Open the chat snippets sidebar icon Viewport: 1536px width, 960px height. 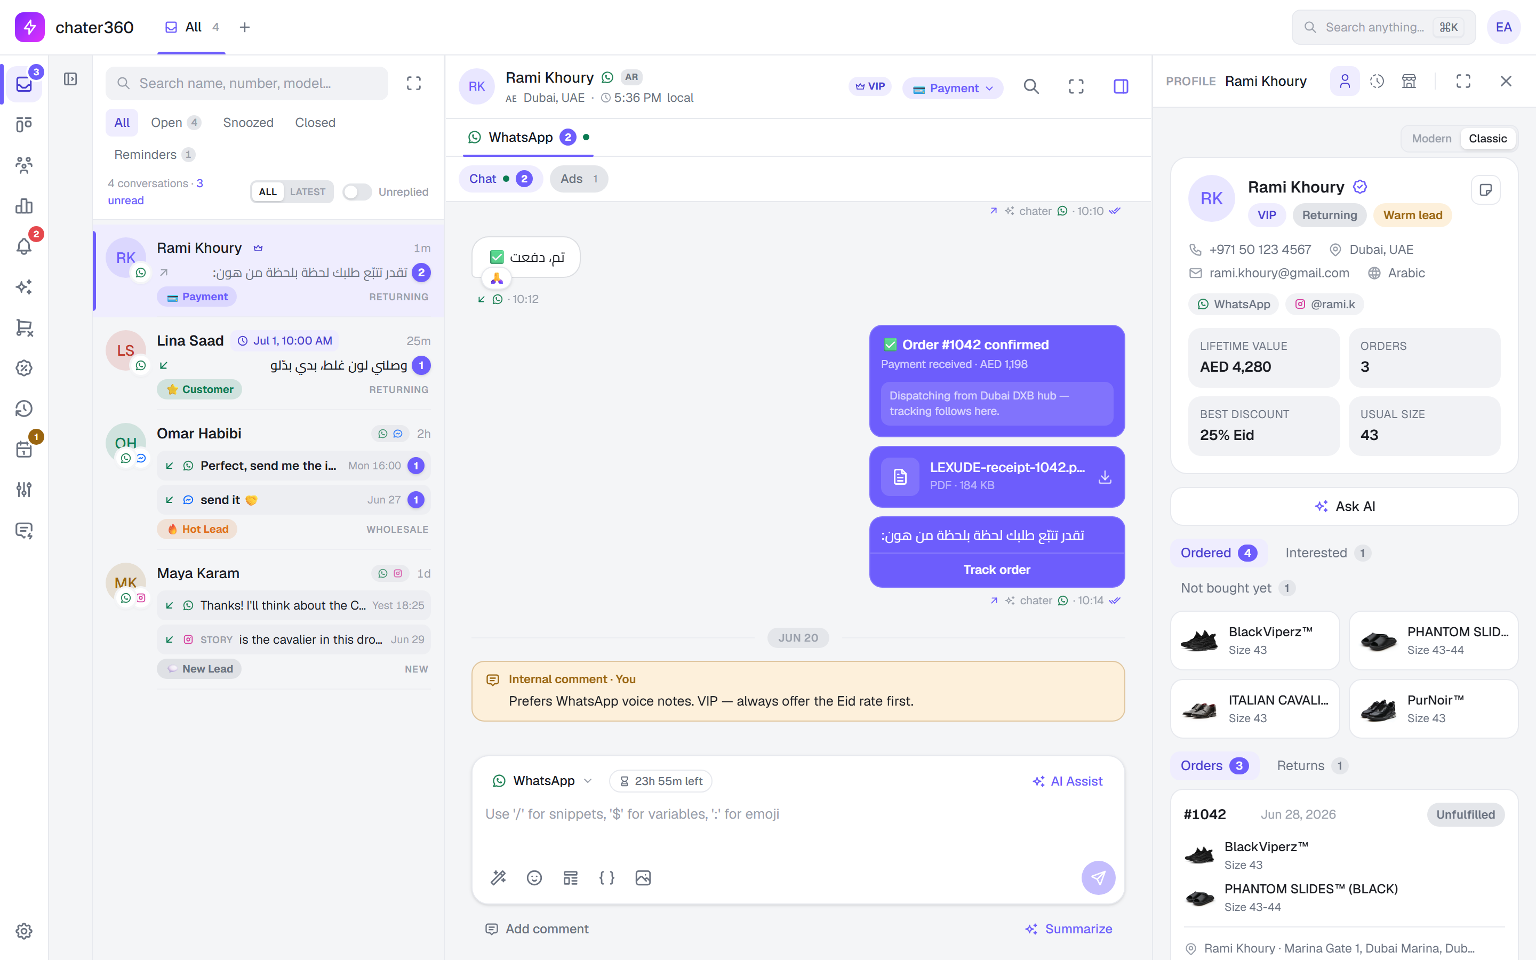pos(24,530)
